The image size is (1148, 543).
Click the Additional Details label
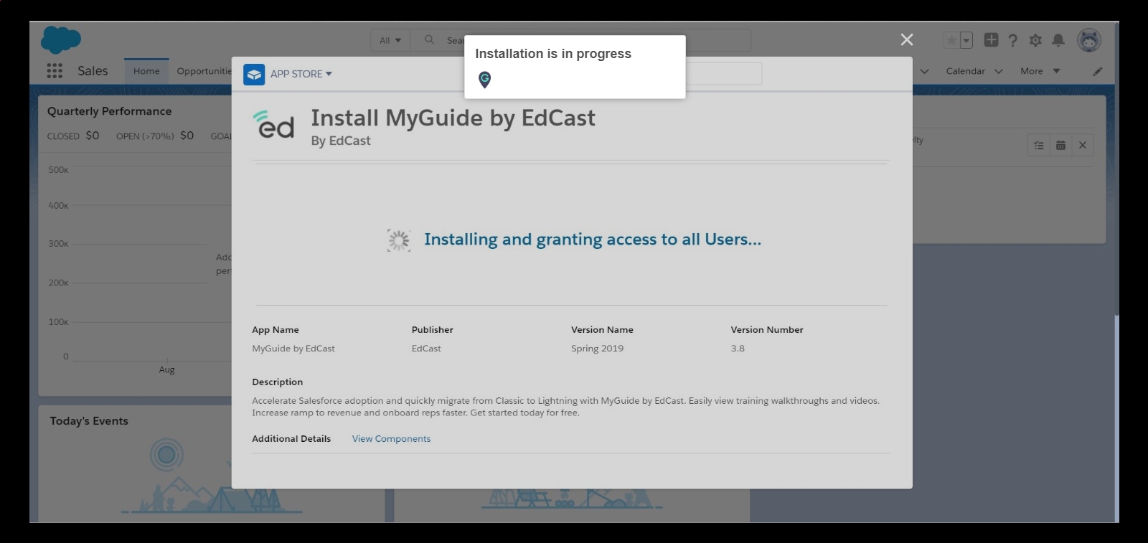click(291, 438)
